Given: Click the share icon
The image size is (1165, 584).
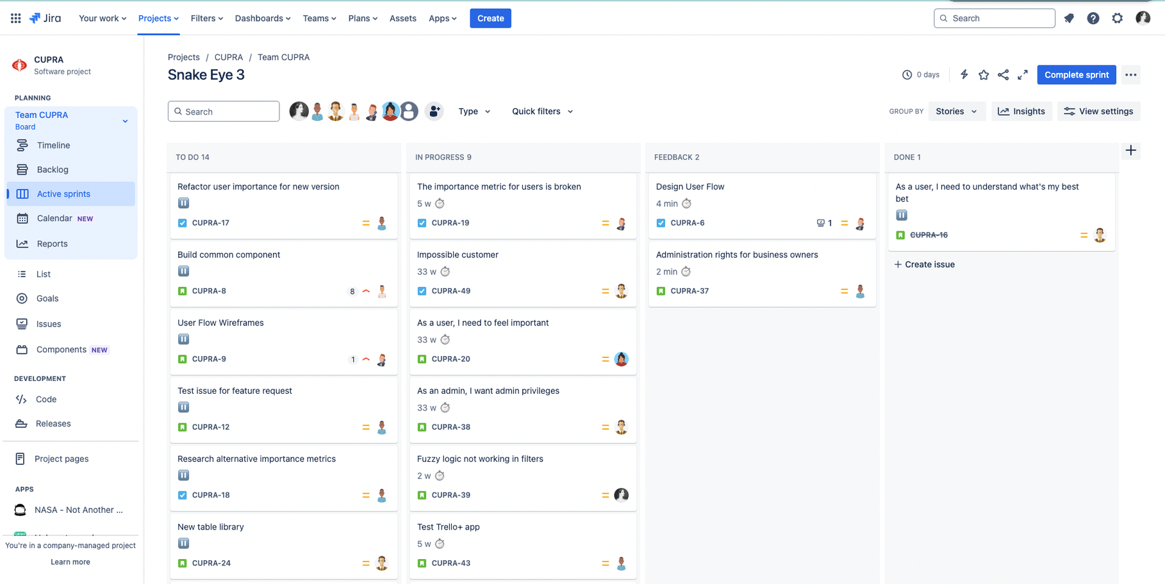Looking at the screenshot, I should pos(1004,75).
